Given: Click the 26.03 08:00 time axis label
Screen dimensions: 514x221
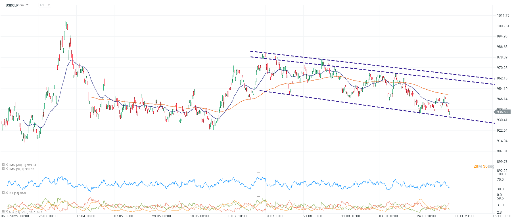Looking at the screenshot, I should click(48, 216).
